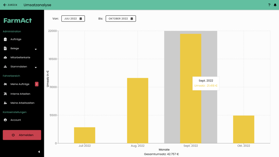Open Belege in the sidebar
The image size is (279, 157).
coord(15,48)
